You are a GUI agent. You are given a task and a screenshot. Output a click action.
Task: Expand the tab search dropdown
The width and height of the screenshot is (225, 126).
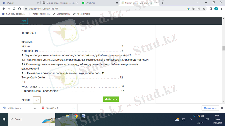tap(199, 3)
